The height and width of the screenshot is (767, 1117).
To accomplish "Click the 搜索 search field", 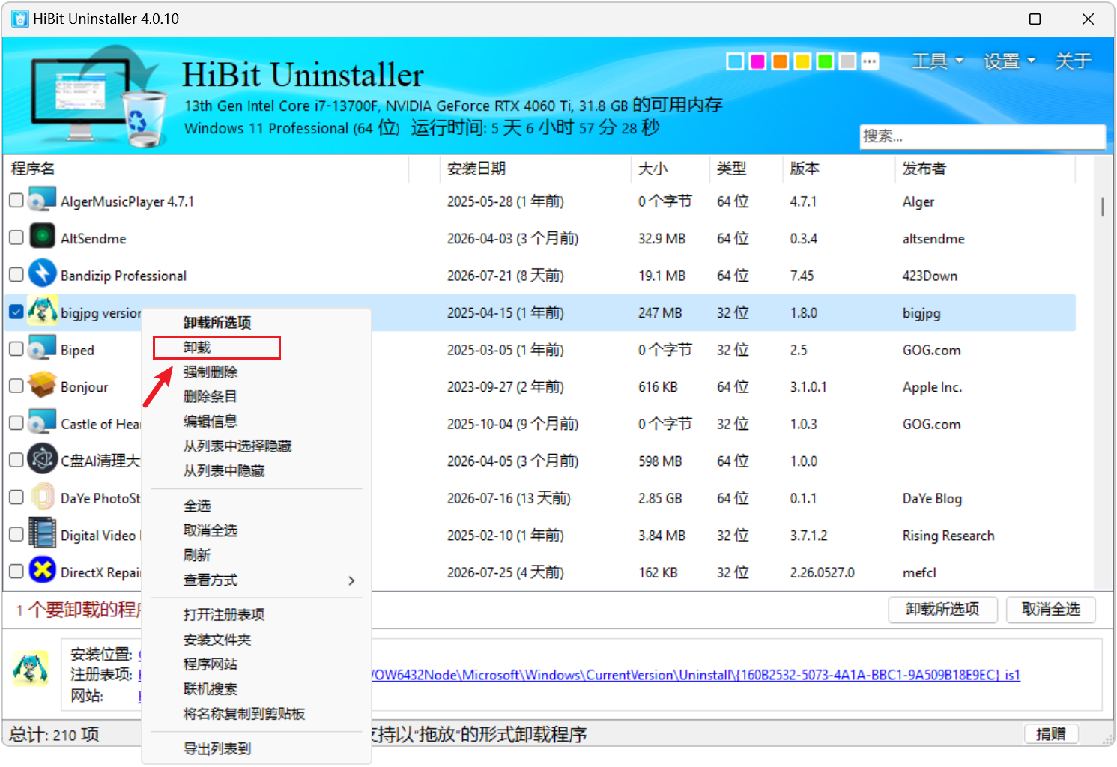I will tap(982, 136).
